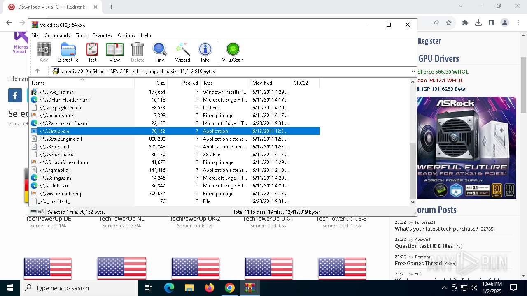
Task: Click the file list scroll-down arrow
Action: (413, 202)
